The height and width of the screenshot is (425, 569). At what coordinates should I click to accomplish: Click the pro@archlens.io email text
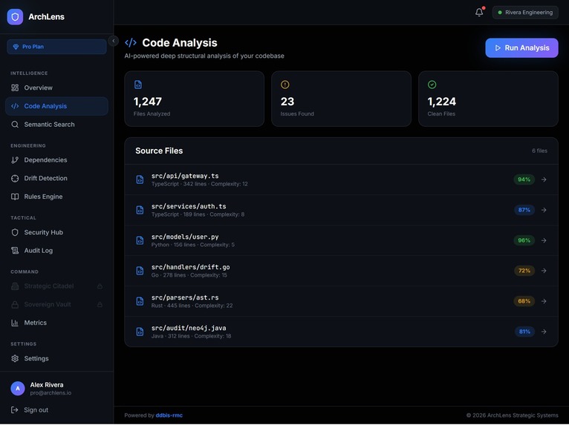pyautogui.click(x=51, y=393)
